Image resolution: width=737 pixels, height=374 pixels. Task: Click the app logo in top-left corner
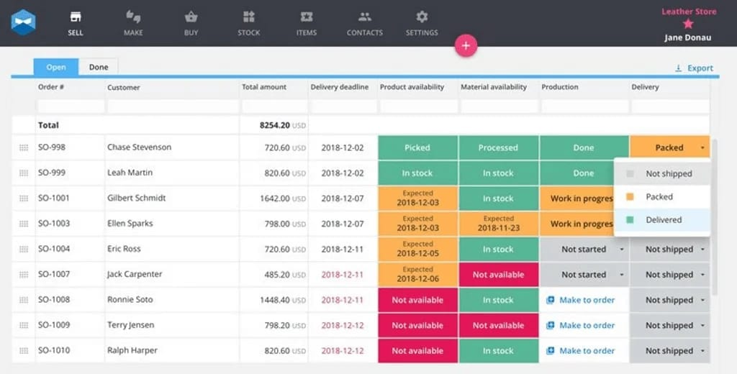23,22
